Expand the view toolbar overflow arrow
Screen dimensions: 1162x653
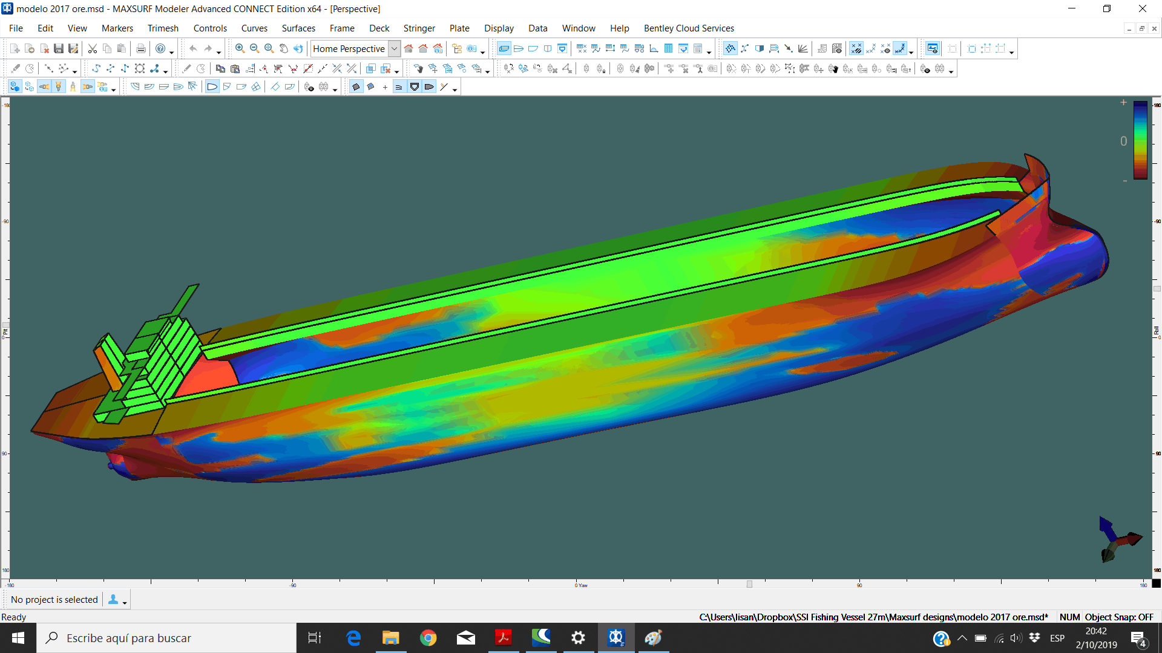coord(483,52)
